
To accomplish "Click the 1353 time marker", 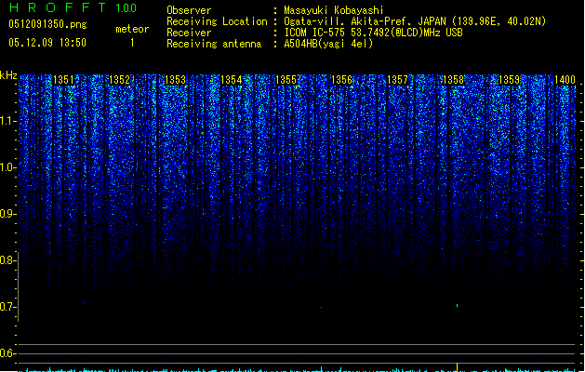I will coord(175,79).
